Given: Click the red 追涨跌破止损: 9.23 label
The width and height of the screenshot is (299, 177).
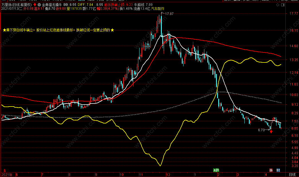Looking at the screenshot, I should point(118,5).
